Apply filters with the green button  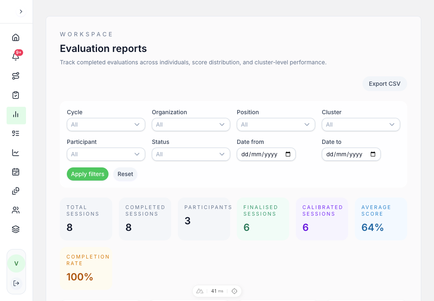[x=88, y=174]
